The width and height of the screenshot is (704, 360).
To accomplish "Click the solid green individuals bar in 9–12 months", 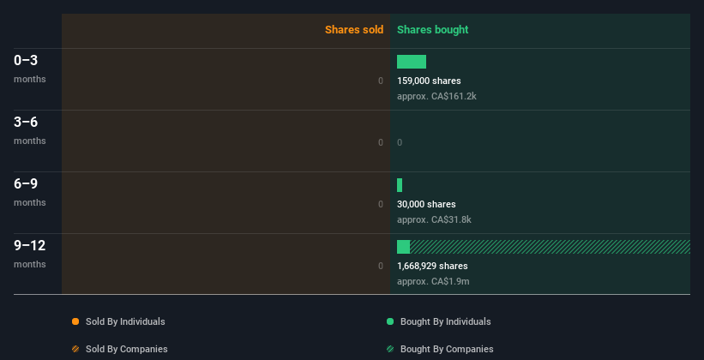I will coord(403,247).
